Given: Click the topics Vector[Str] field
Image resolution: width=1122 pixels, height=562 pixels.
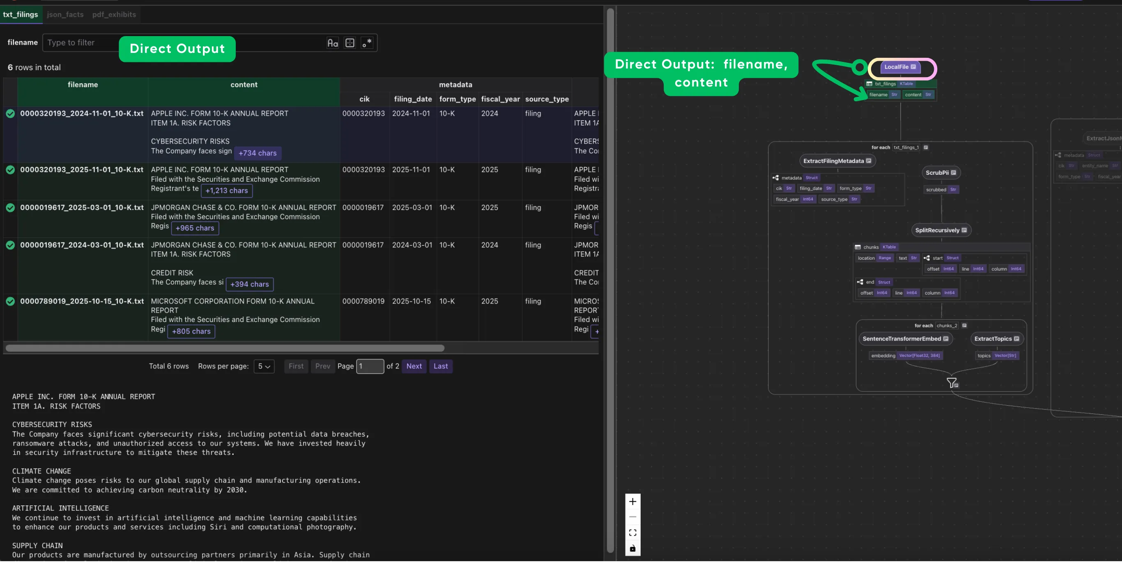Looking at the screenshot, I should [997, 356].
